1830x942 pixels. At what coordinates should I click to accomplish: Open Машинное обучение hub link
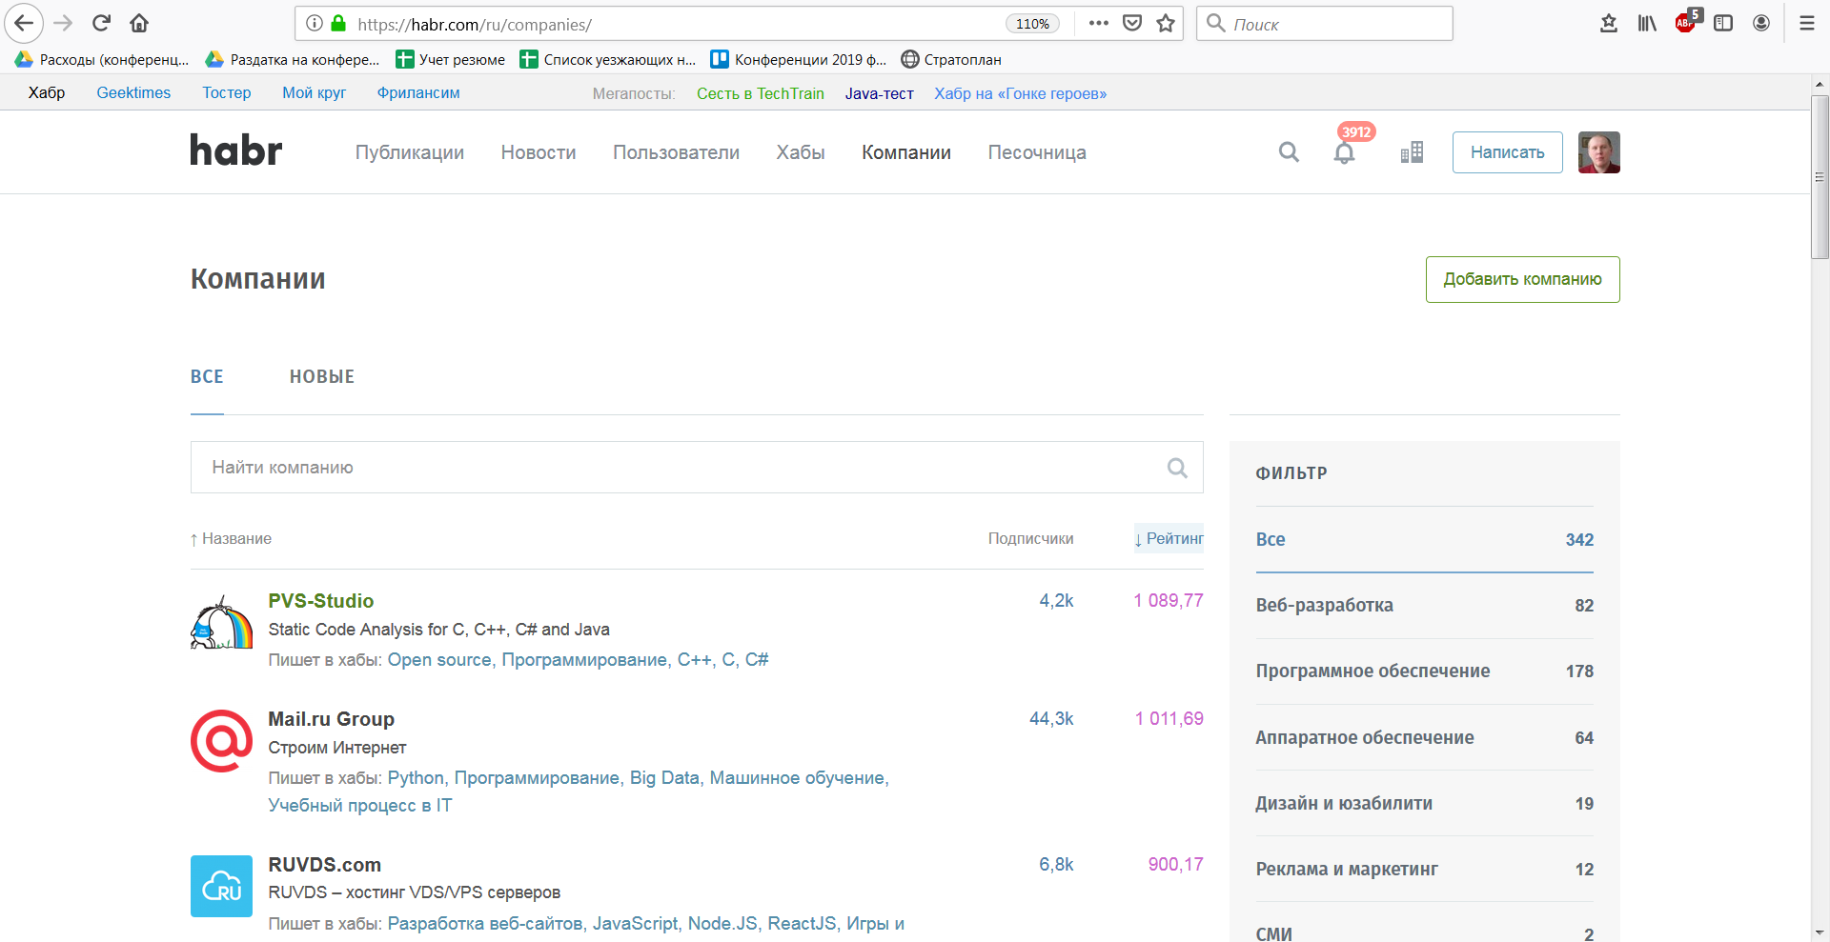pyautogui.click(x=799, y=778)
